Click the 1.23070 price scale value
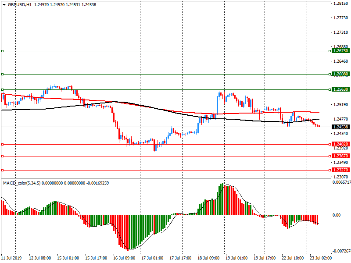Viewport: 351px width, 263px height. tap(341, 177)
